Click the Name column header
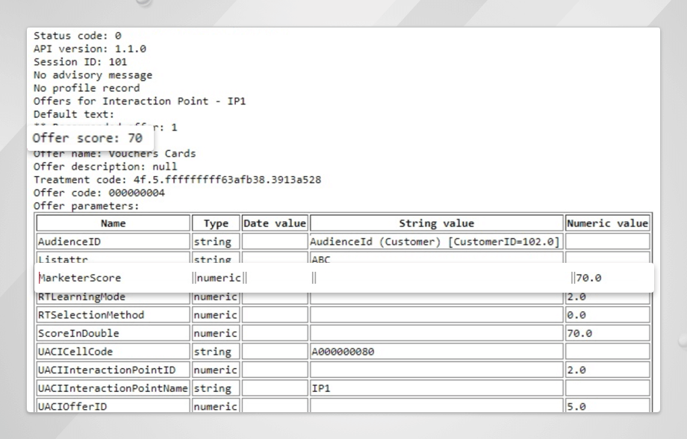The height and width of the screenshot is (439, 687). [x=113, y=223]
